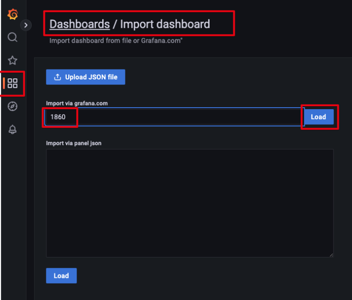Open the Grafana home logo
The width and height of the screenshot is (352, 300).
click(x=13, y=14)
